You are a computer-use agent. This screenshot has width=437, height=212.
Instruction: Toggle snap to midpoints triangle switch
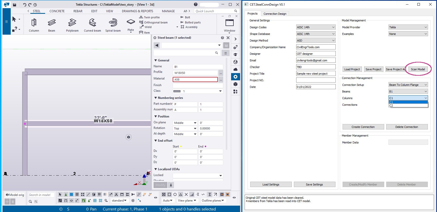tap(181, 194)
